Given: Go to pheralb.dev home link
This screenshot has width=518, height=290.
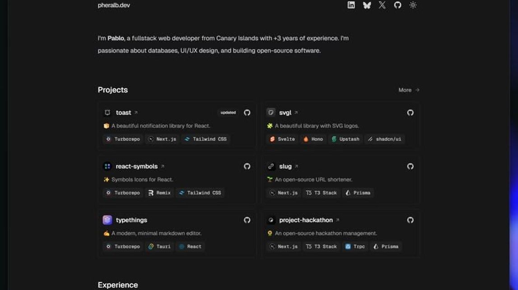Looking at the screenshot, I should 114,5.
